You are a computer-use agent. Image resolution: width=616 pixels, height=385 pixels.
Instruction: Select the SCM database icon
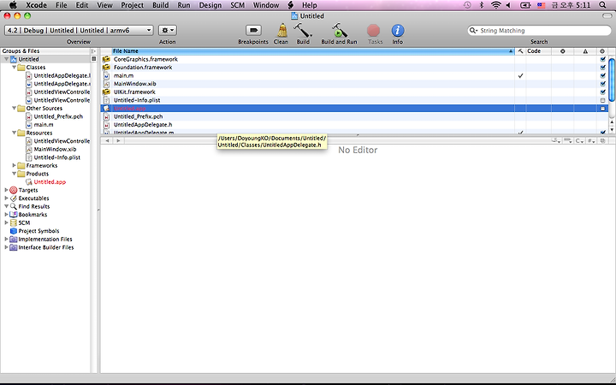coord(14,222)
